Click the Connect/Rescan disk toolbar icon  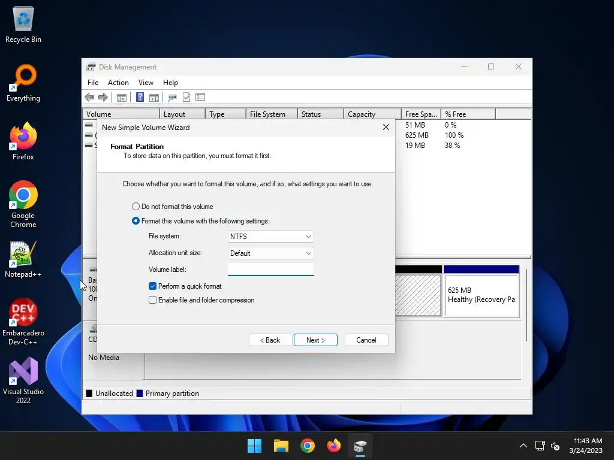172,97
